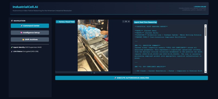Click the camera icon in Factory Visual Feed
This screenshot has height=99, width=218.
point(57,22)
